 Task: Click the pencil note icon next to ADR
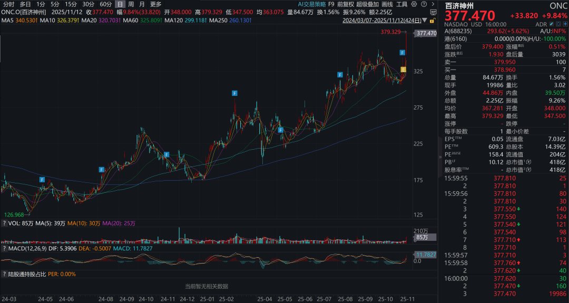click(552, 24)
